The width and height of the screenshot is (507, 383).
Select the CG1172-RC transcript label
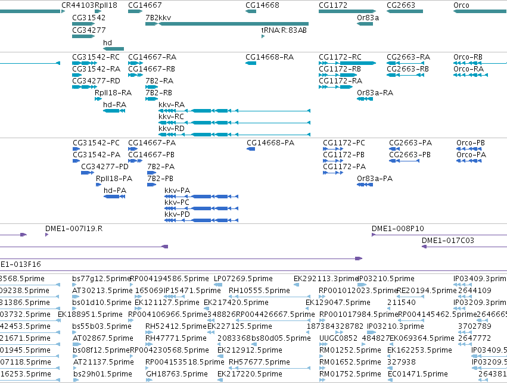click(340, 57)
